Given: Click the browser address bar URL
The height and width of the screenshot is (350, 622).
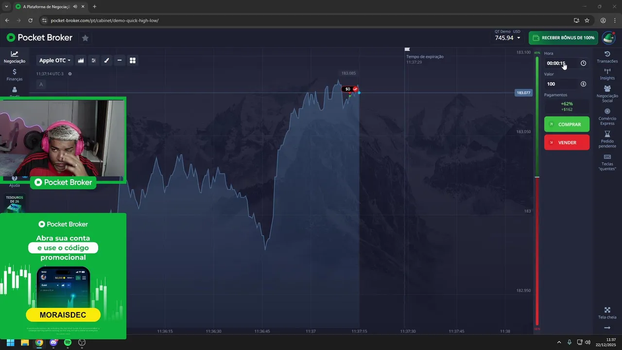Looking at the screenshot, I should click(x=104, y=20).
